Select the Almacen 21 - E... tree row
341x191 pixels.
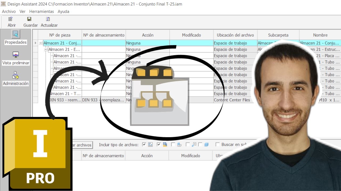click(x=65, y=49)
